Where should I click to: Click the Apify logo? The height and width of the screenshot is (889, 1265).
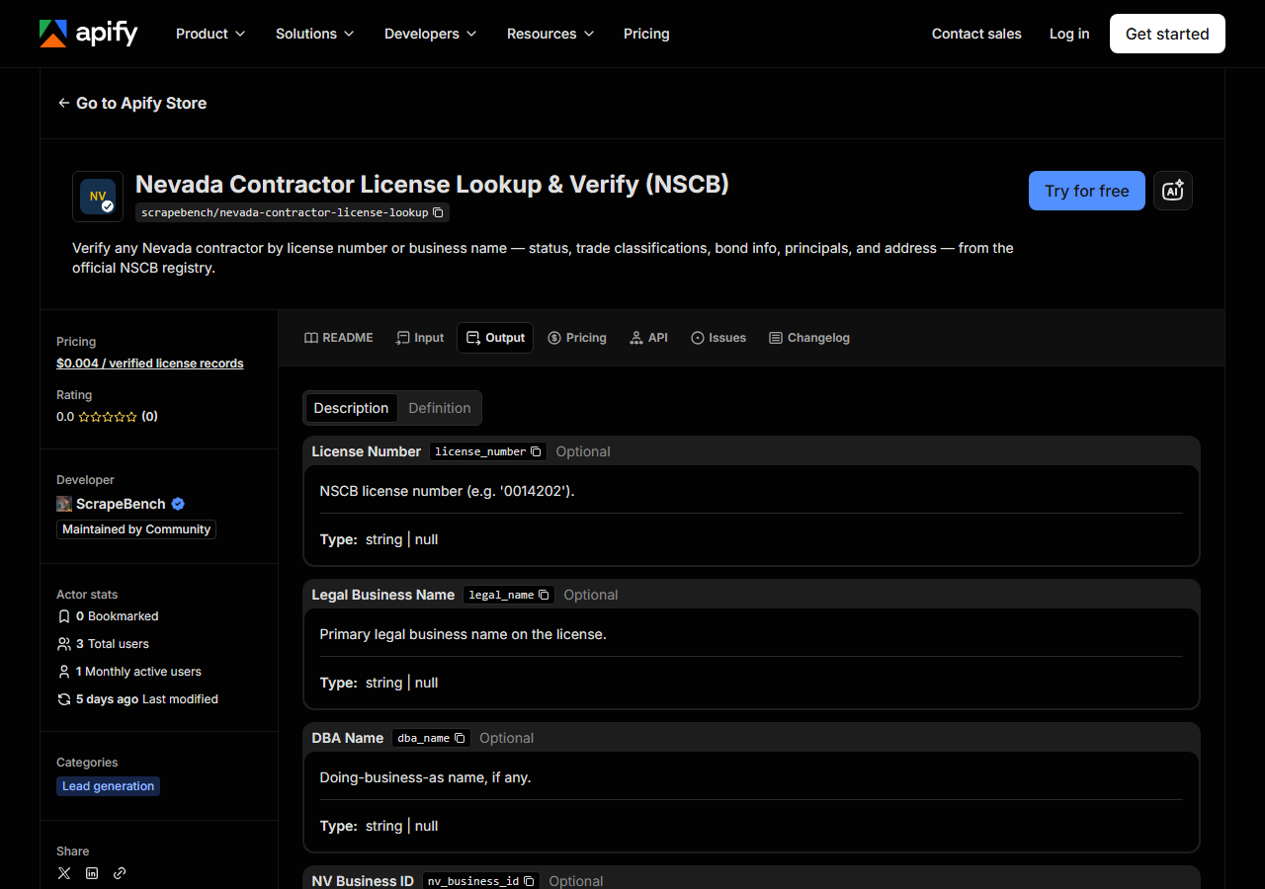click(89, 34)
